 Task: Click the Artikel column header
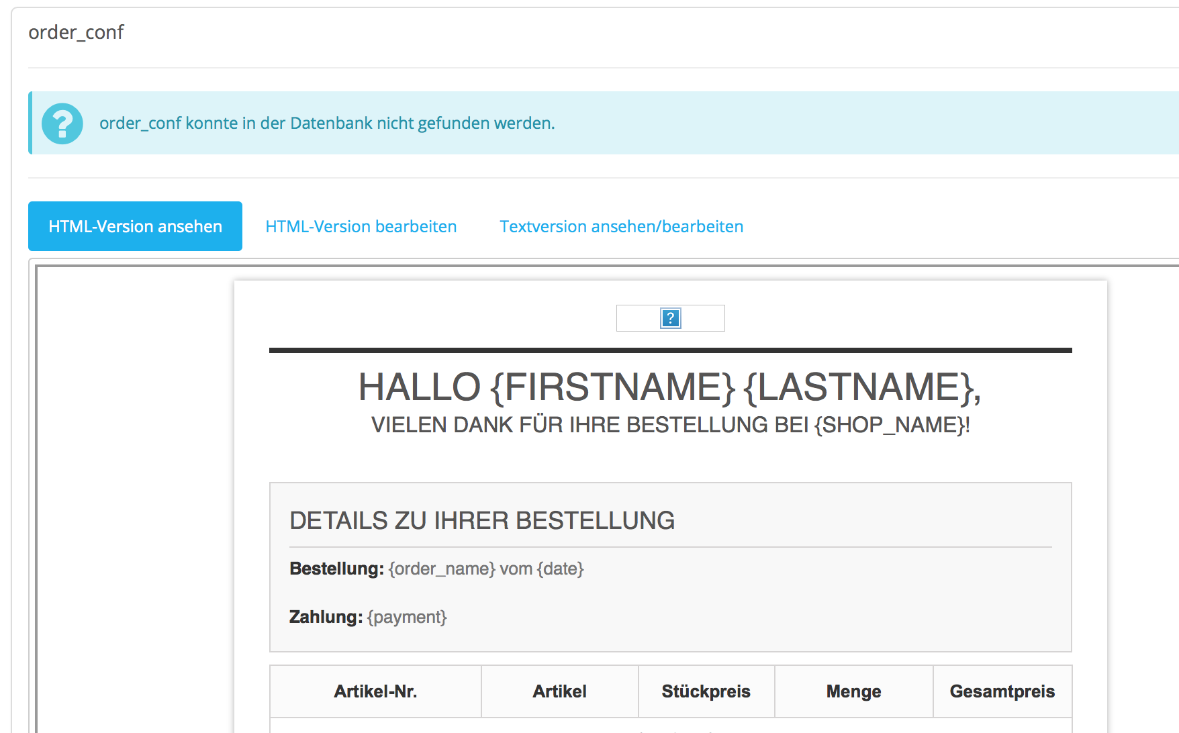(559, 691)
